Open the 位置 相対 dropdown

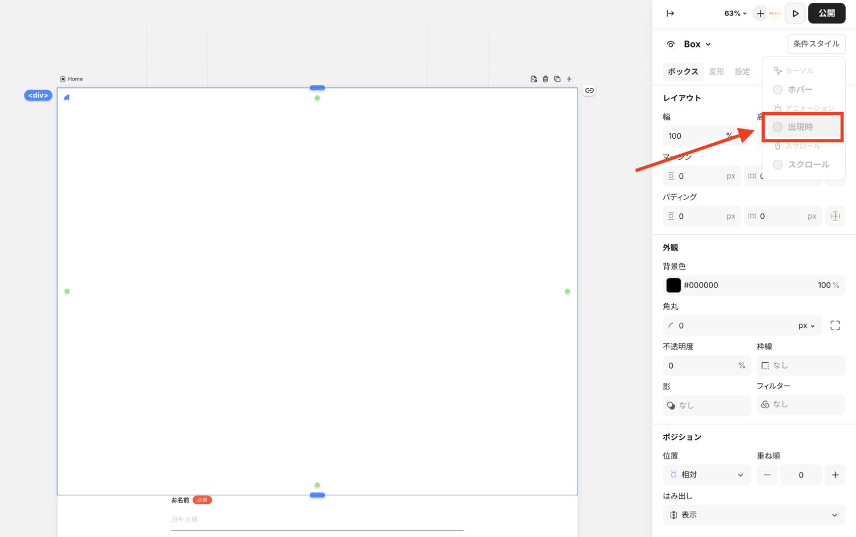pos(706,475)
